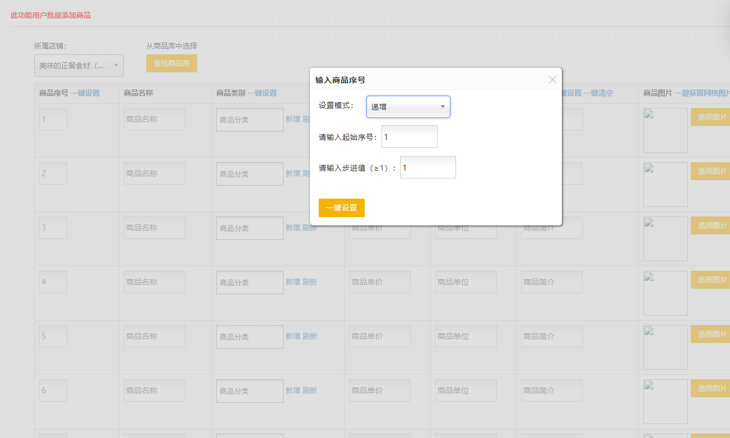Click 商品简介 field in row 6
730x438 pixels.
click(552, 390)
